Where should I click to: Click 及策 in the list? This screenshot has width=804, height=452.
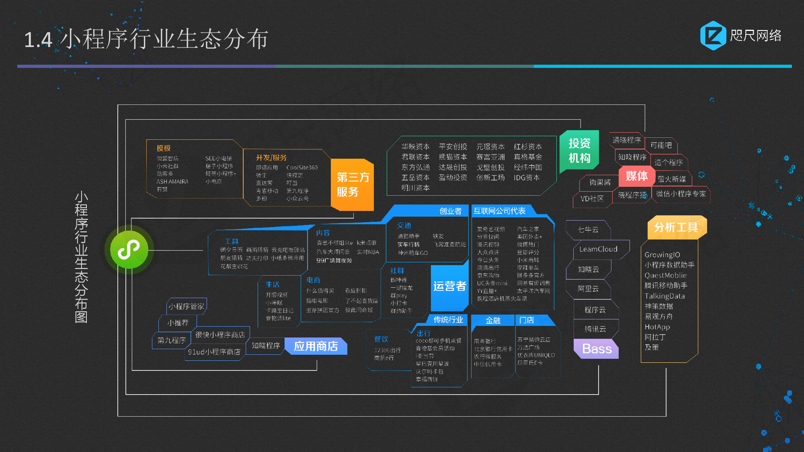tap(652, 347)
